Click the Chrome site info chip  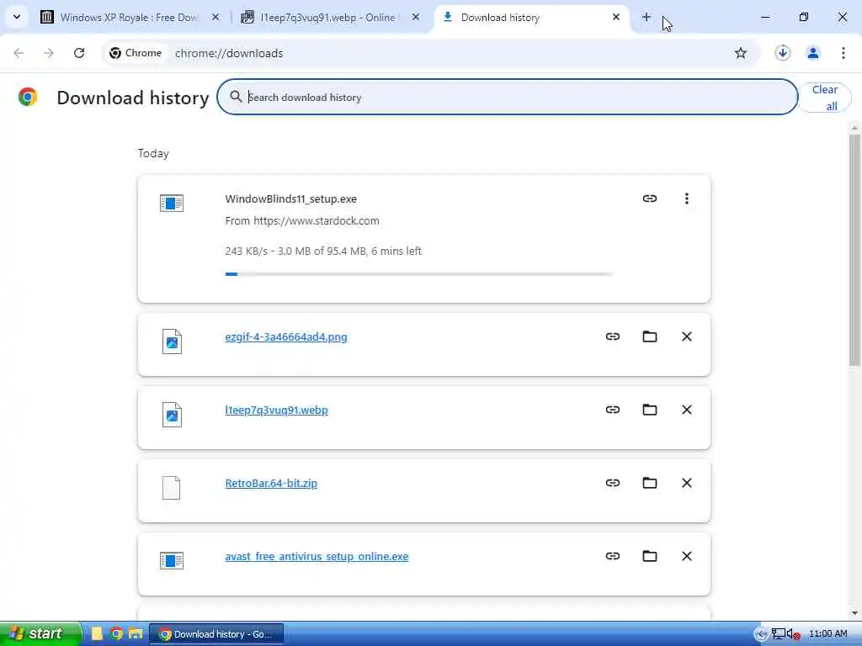[136, 53]
